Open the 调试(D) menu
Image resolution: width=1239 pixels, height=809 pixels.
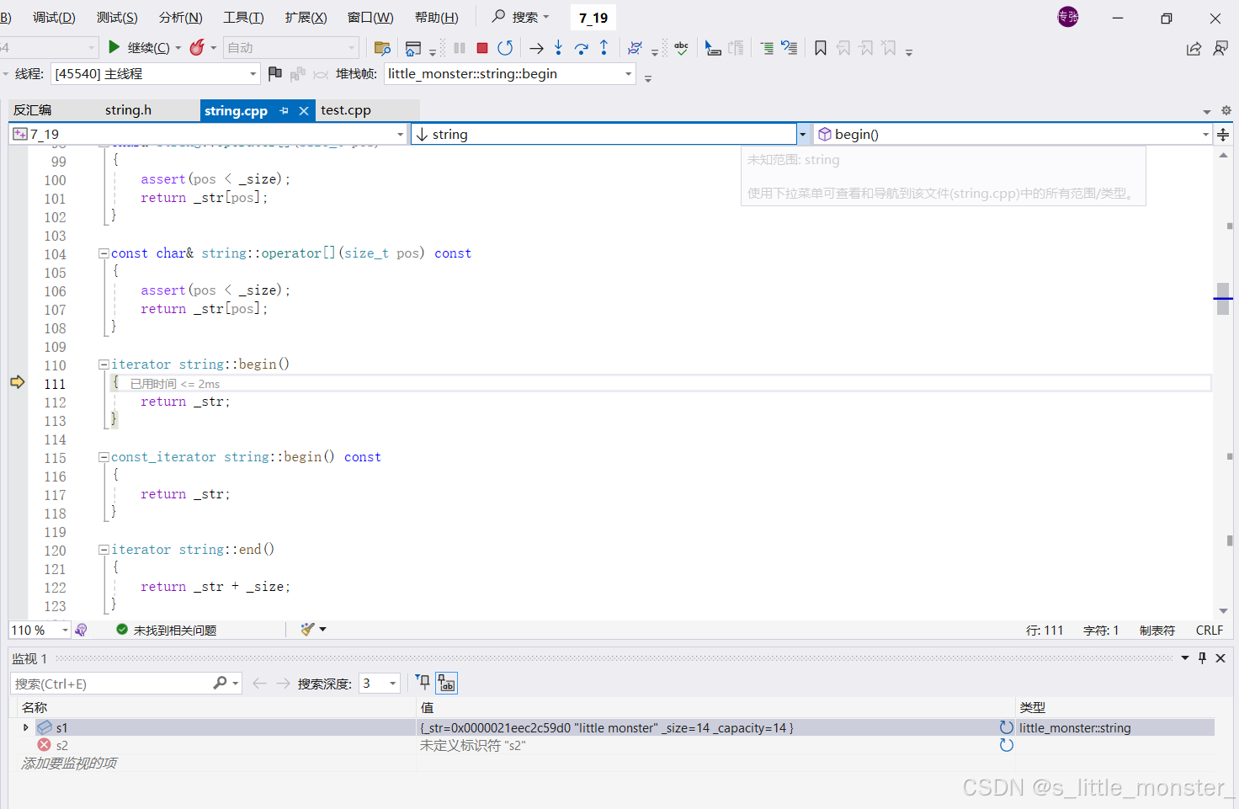54,18
